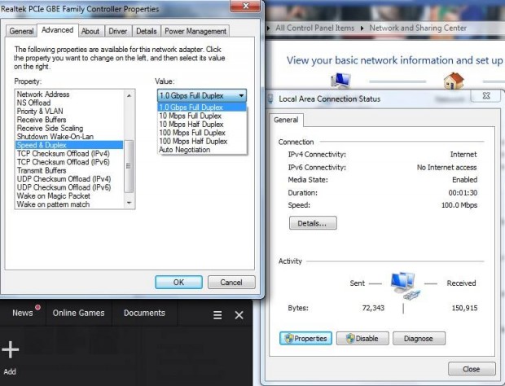The image size is (505, 386).
Task: Run Diagnose on the connection
Action: tap(419, 338)
